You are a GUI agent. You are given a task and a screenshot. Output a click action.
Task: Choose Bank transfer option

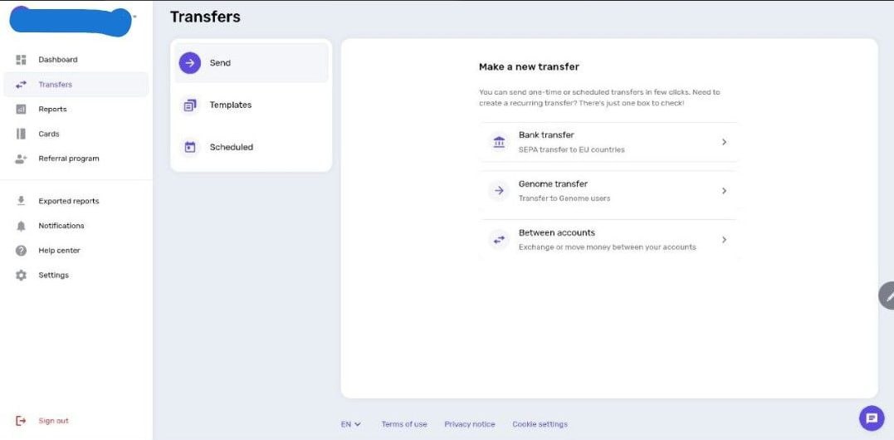[609, 142]
